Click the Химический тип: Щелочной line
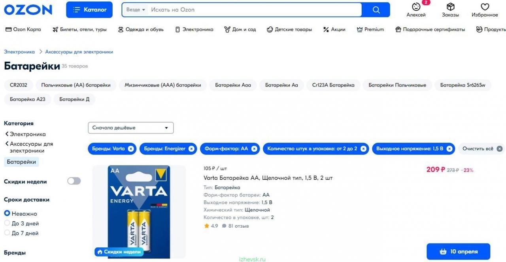506x262 pixels. tap(237, 210)
